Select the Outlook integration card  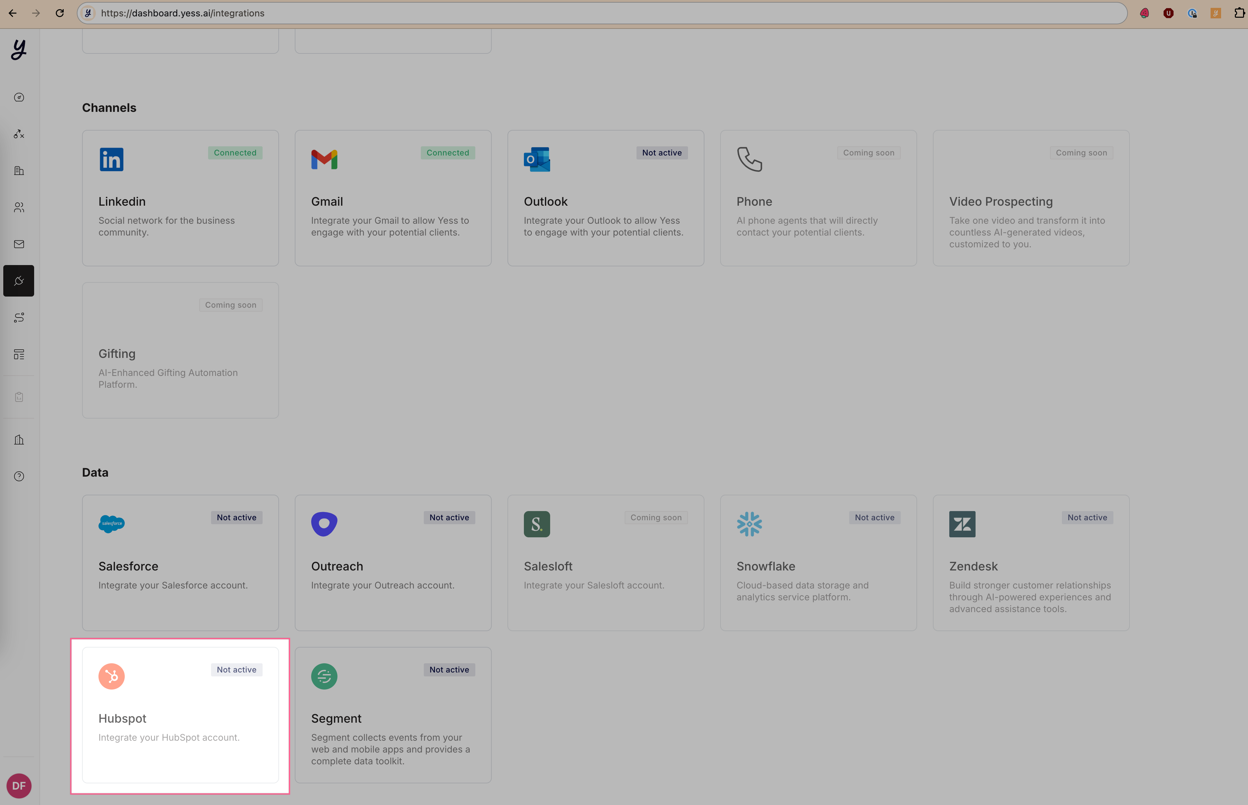coord(605,198)
